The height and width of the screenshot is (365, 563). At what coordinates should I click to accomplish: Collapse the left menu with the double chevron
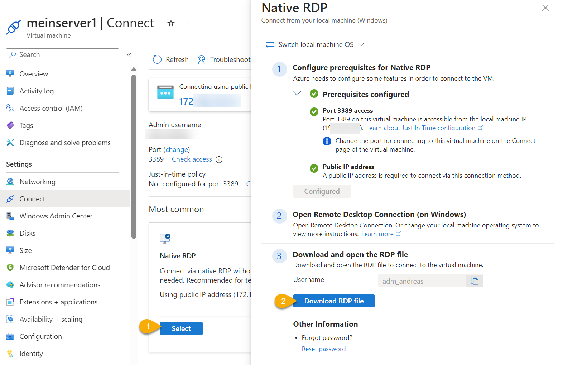129,55
